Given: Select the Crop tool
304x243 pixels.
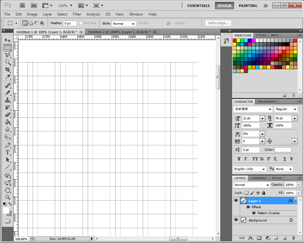Looking at the screenshot, I should pyautogui.click(x=8, y=69).
